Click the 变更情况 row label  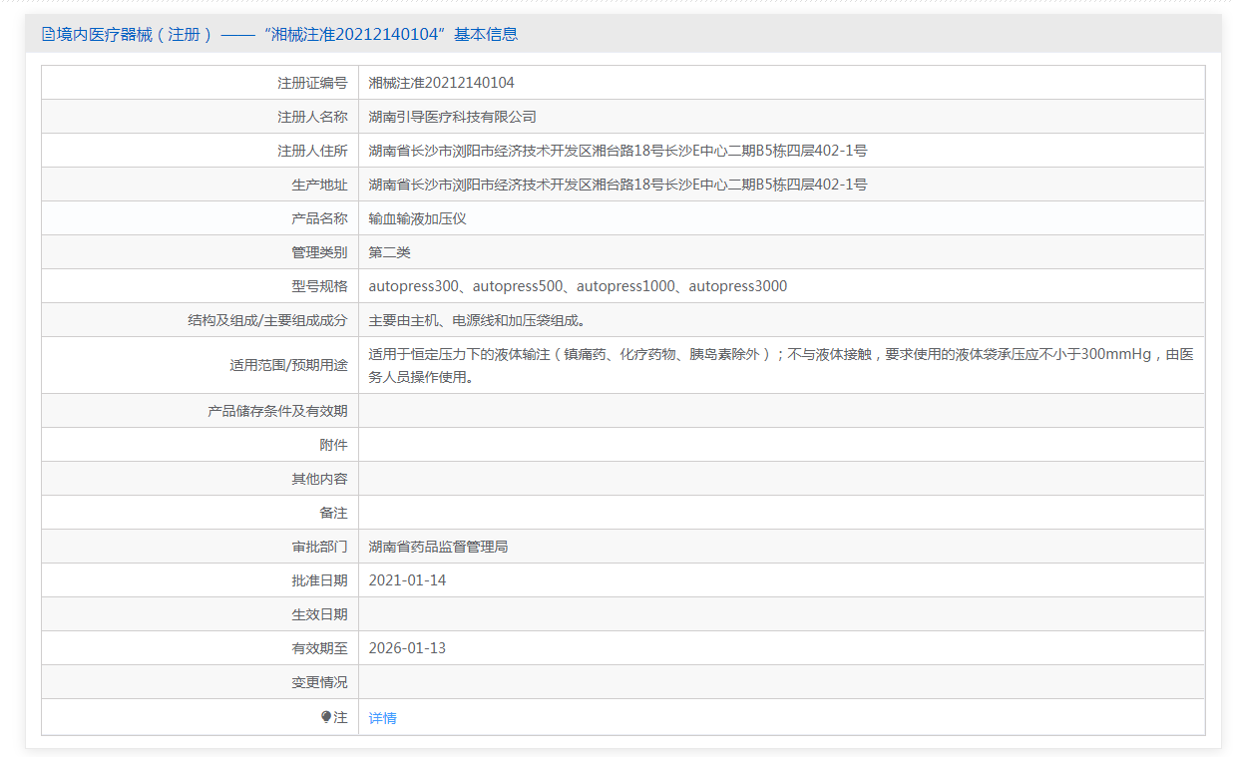coord(319,682)
